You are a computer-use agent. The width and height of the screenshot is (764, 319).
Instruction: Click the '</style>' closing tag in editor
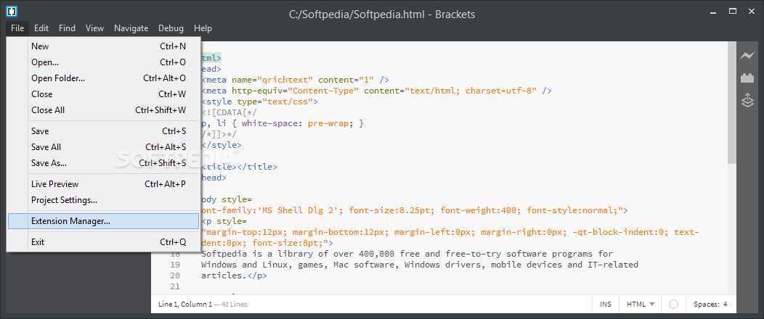coord(222,145)
